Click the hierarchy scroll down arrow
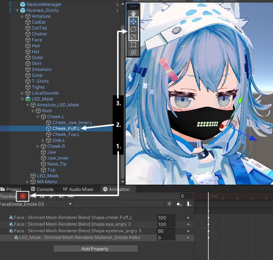 [123, 182]
